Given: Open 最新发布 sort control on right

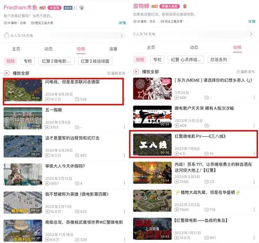Looking at the screenshot, I should point(245,72).
